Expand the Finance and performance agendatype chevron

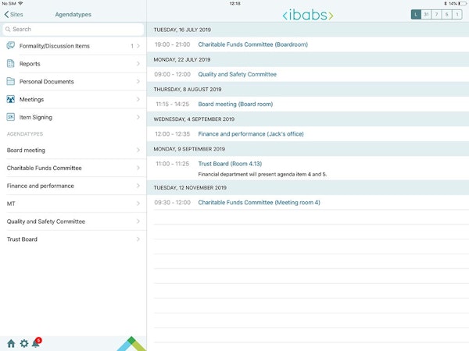tap(138, 186)
